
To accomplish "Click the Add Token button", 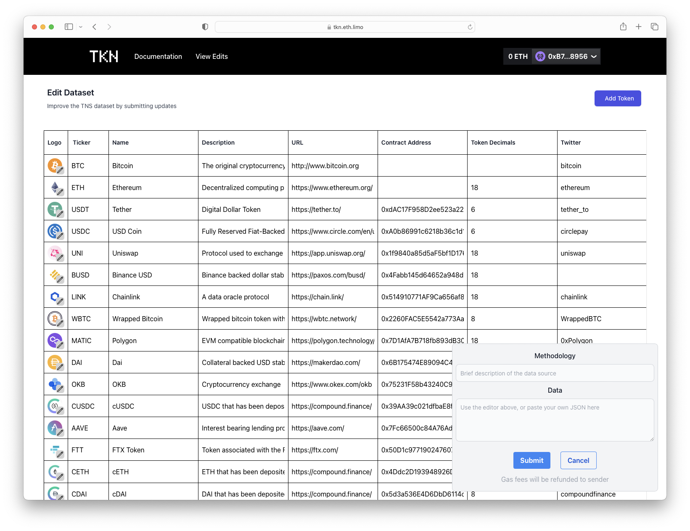I will 618,98.
